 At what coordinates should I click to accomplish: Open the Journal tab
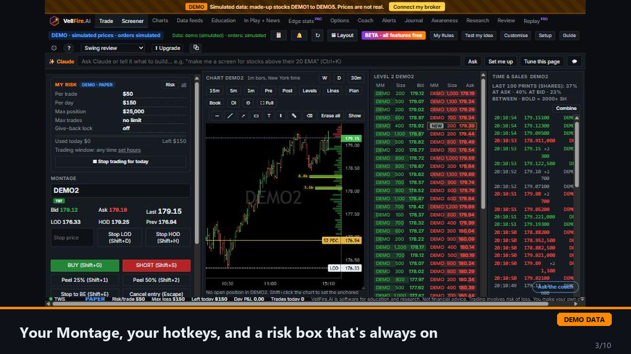[x=414, y=21]
